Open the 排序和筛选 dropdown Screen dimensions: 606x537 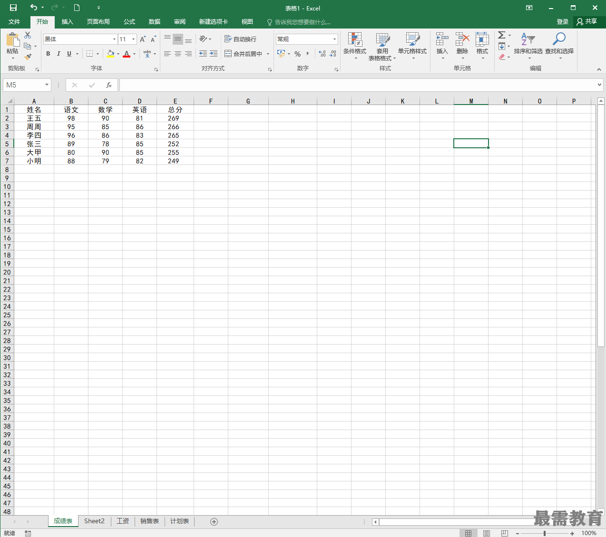click(528, 46)
